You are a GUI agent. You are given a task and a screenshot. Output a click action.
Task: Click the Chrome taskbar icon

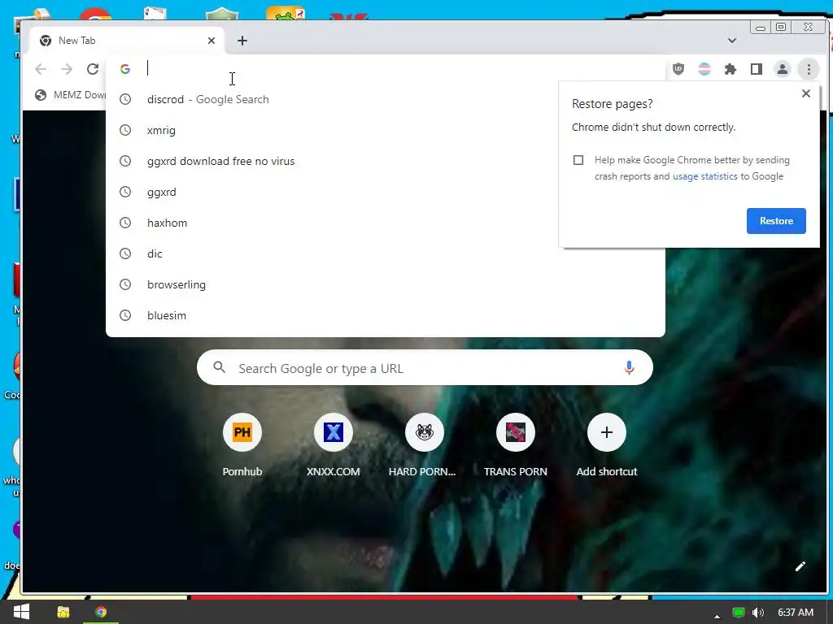coord(101,612)
